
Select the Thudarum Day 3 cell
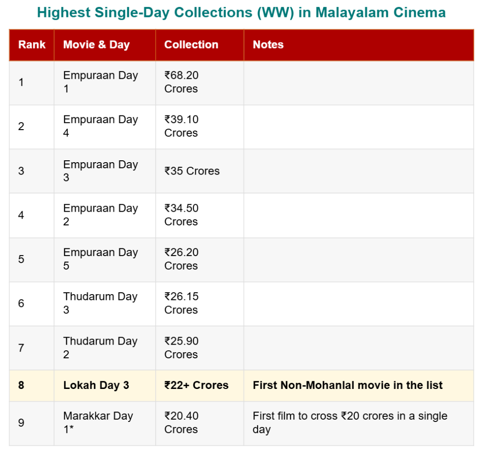click(x=100, y=303)
